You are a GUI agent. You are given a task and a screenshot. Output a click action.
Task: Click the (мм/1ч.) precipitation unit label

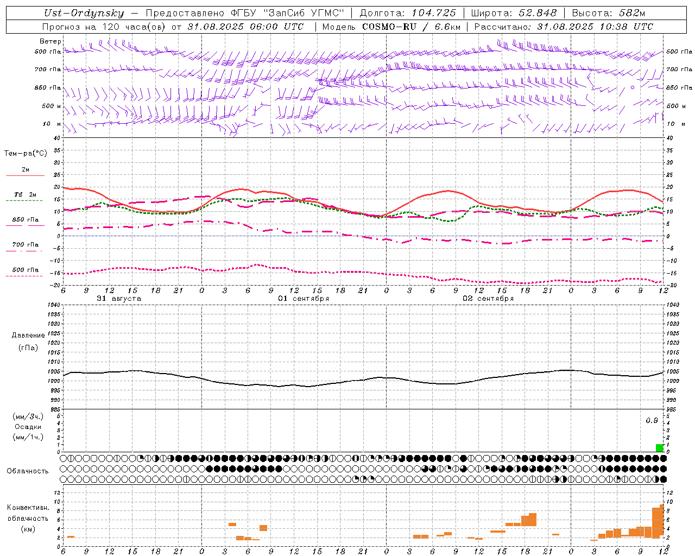[x=28, y=437]
